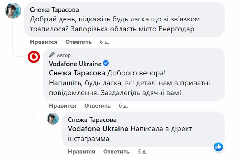Click the blue verified checkmark badge
Image resolution: width=243 pixels, height=157 pixels.
[x=106, y=63]
